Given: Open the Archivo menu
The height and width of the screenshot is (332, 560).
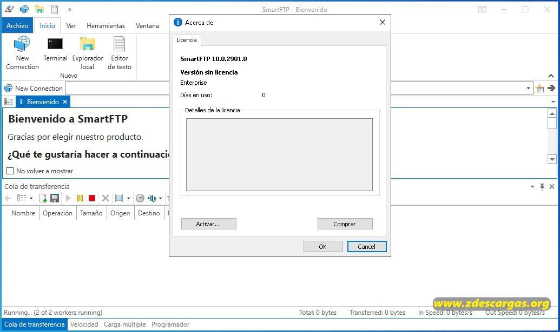Looking at the screenshot, I should point(17,26).
